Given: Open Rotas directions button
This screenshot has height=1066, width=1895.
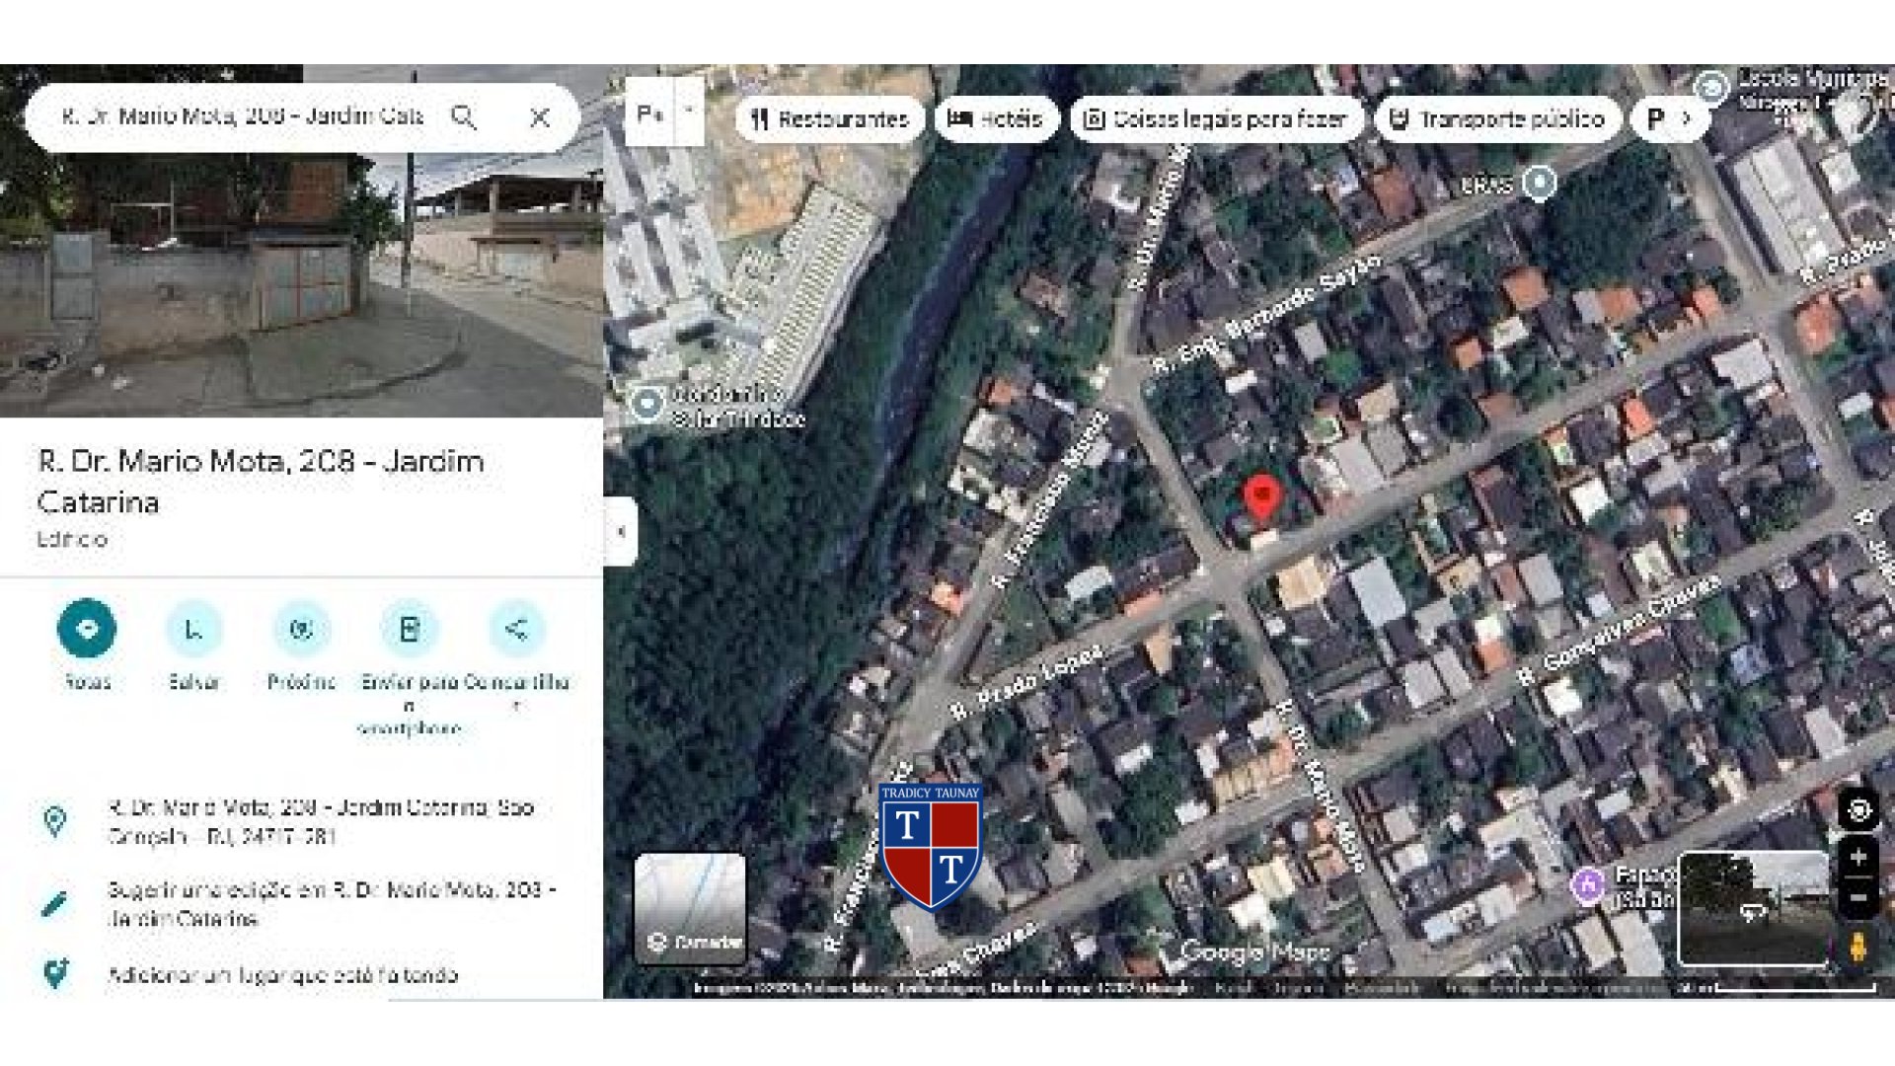Looking at the screenshot, I should click(87, 629).
